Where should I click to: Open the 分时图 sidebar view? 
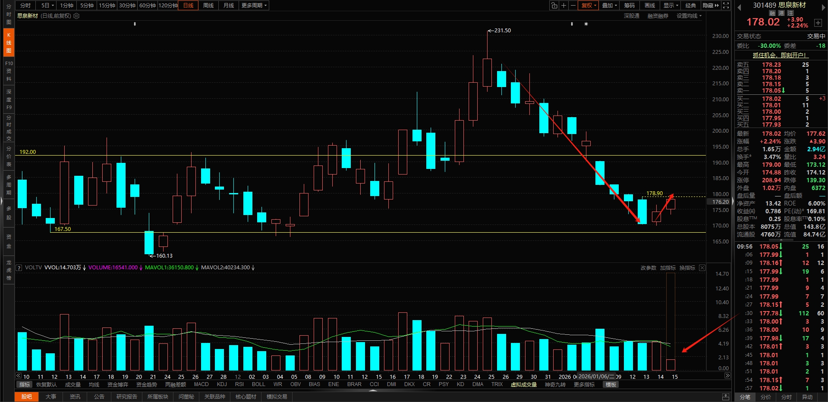(x=9, y=14)
